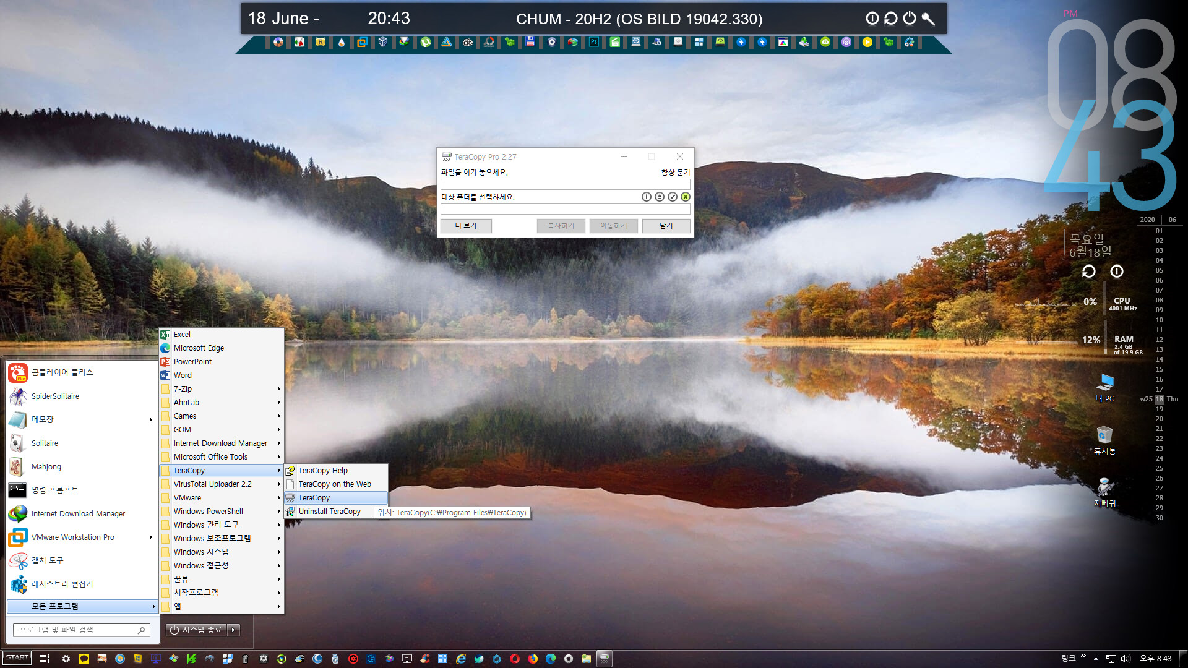Click the Photoshop icon in top dock
The height and width of the screenshot is (668, 1188).
594,42
